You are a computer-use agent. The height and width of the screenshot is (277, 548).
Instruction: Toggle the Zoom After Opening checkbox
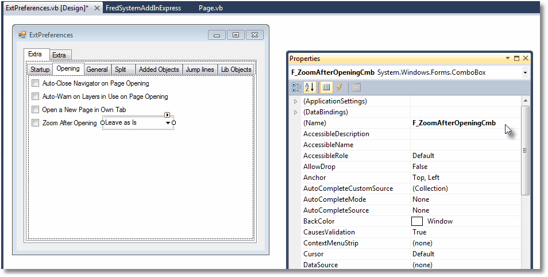tap(35, 123)
